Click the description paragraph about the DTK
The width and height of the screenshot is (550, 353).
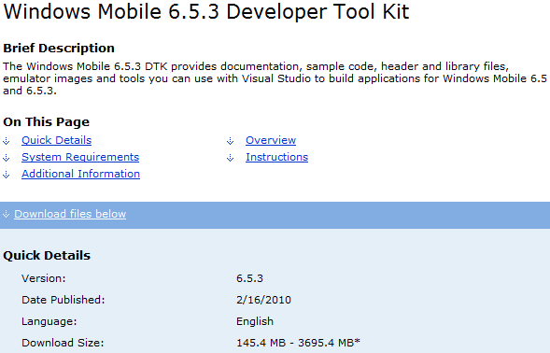[275, 78]
